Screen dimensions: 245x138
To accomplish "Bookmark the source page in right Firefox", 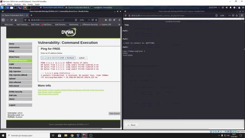I will (x=237, y=15).
